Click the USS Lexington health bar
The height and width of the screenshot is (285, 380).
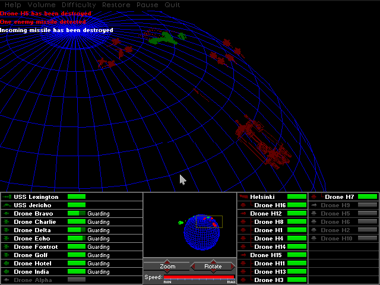pos(77,197)
